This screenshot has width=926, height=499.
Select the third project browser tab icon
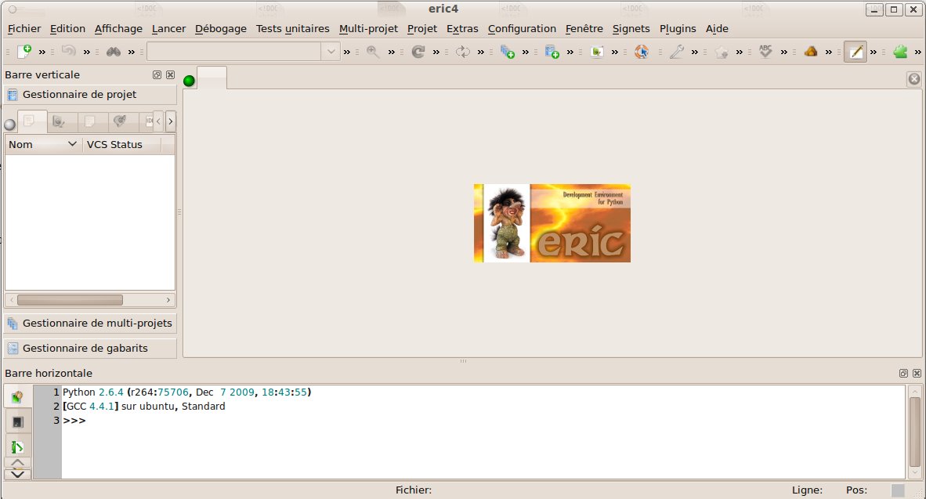pos(92,121)
